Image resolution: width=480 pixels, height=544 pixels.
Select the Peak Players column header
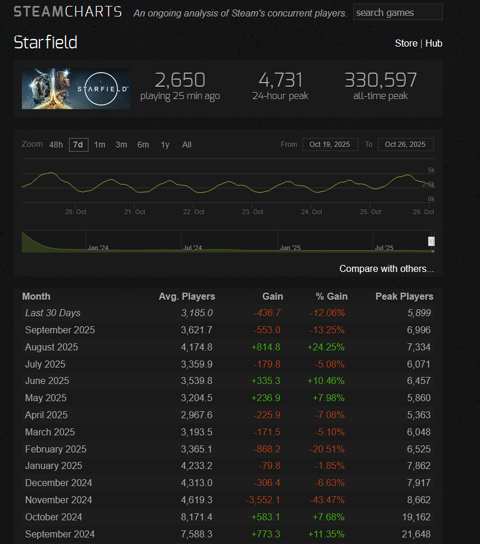pos(405,297)
